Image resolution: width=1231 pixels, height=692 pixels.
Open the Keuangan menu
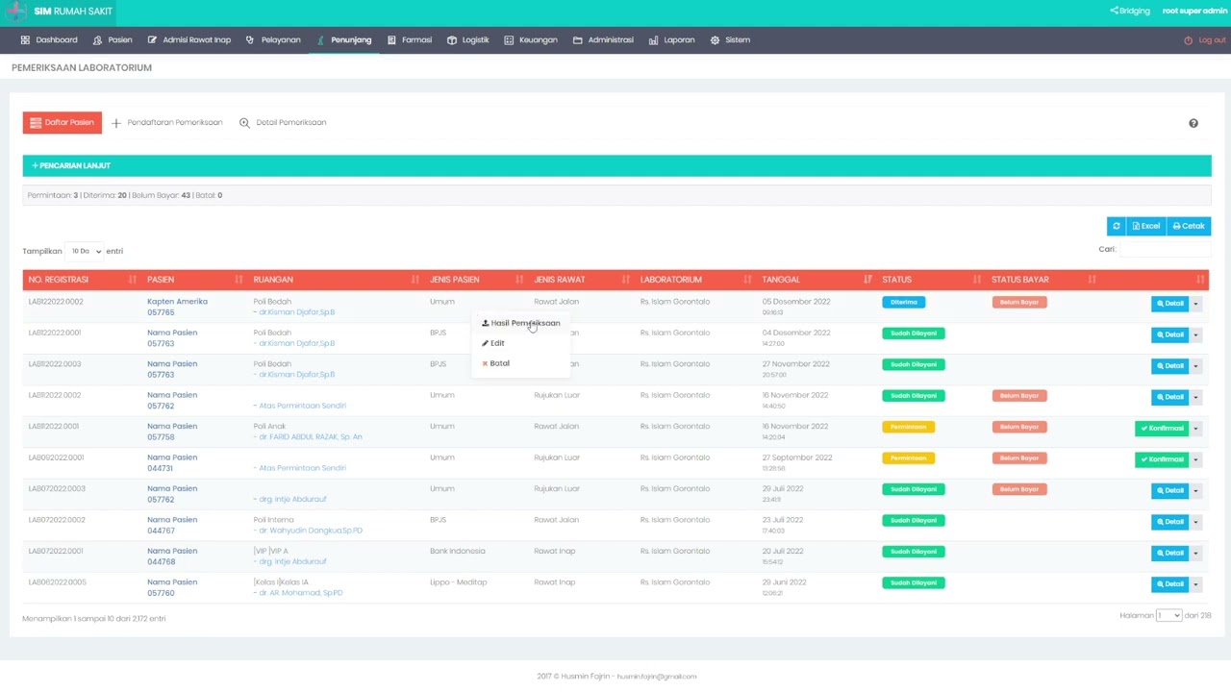tap(531, 40)
